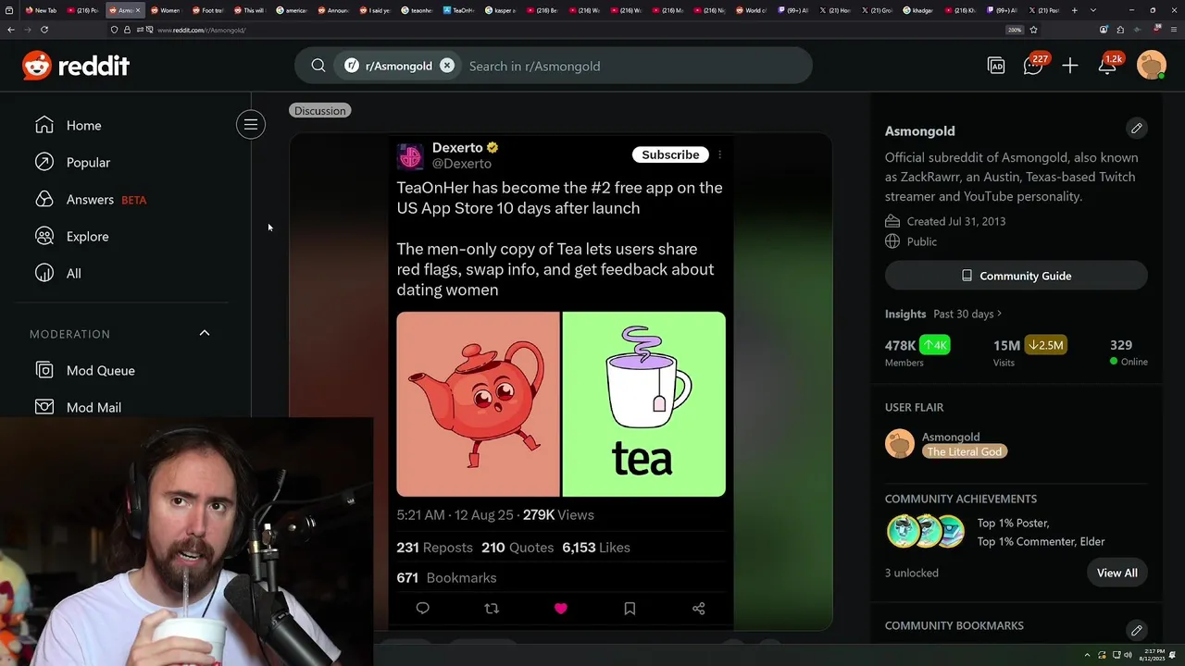Click the Discussion post flair

(x=319, y=110)
